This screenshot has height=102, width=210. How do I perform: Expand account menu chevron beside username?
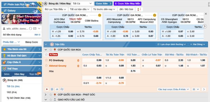pyautogui.click(x=39, y=29)
